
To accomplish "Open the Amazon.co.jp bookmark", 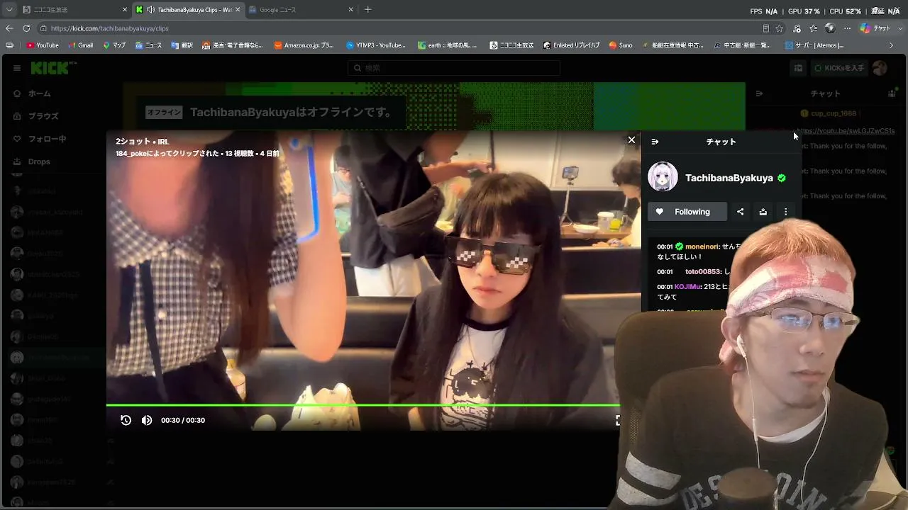I will pos(304,45).
